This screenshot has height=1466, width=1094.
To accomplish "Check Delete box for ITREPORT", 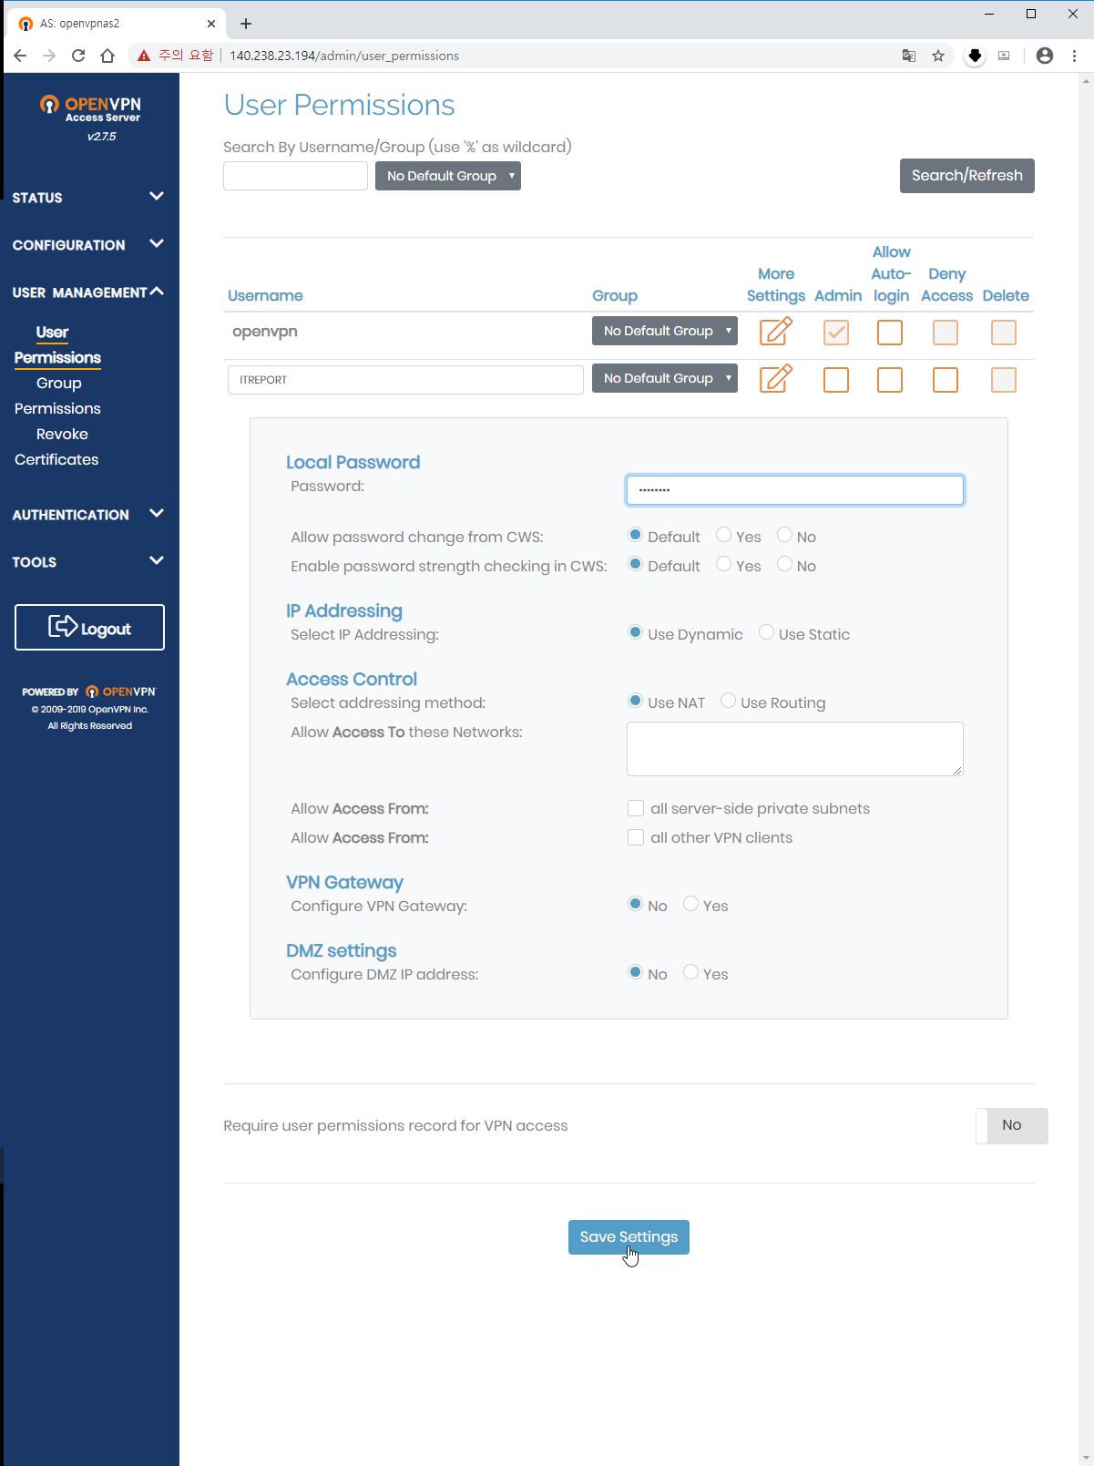I will click(x=1004, y=380).
